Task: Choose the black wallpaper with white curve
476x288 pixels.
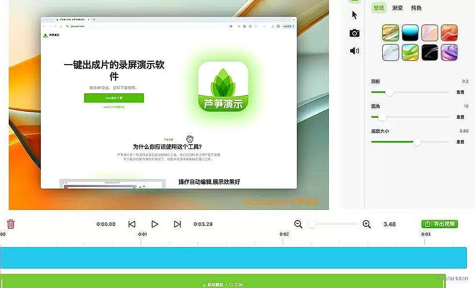Action: pyautogui.click(x=429, y=52)
